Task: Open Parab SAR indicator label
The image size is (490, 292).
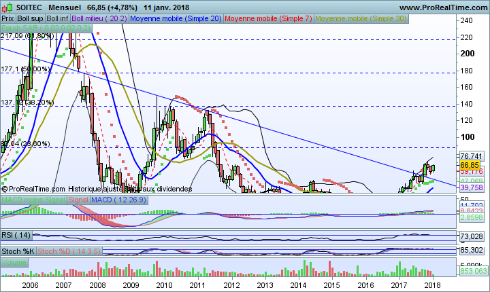Action: [46, 28]
